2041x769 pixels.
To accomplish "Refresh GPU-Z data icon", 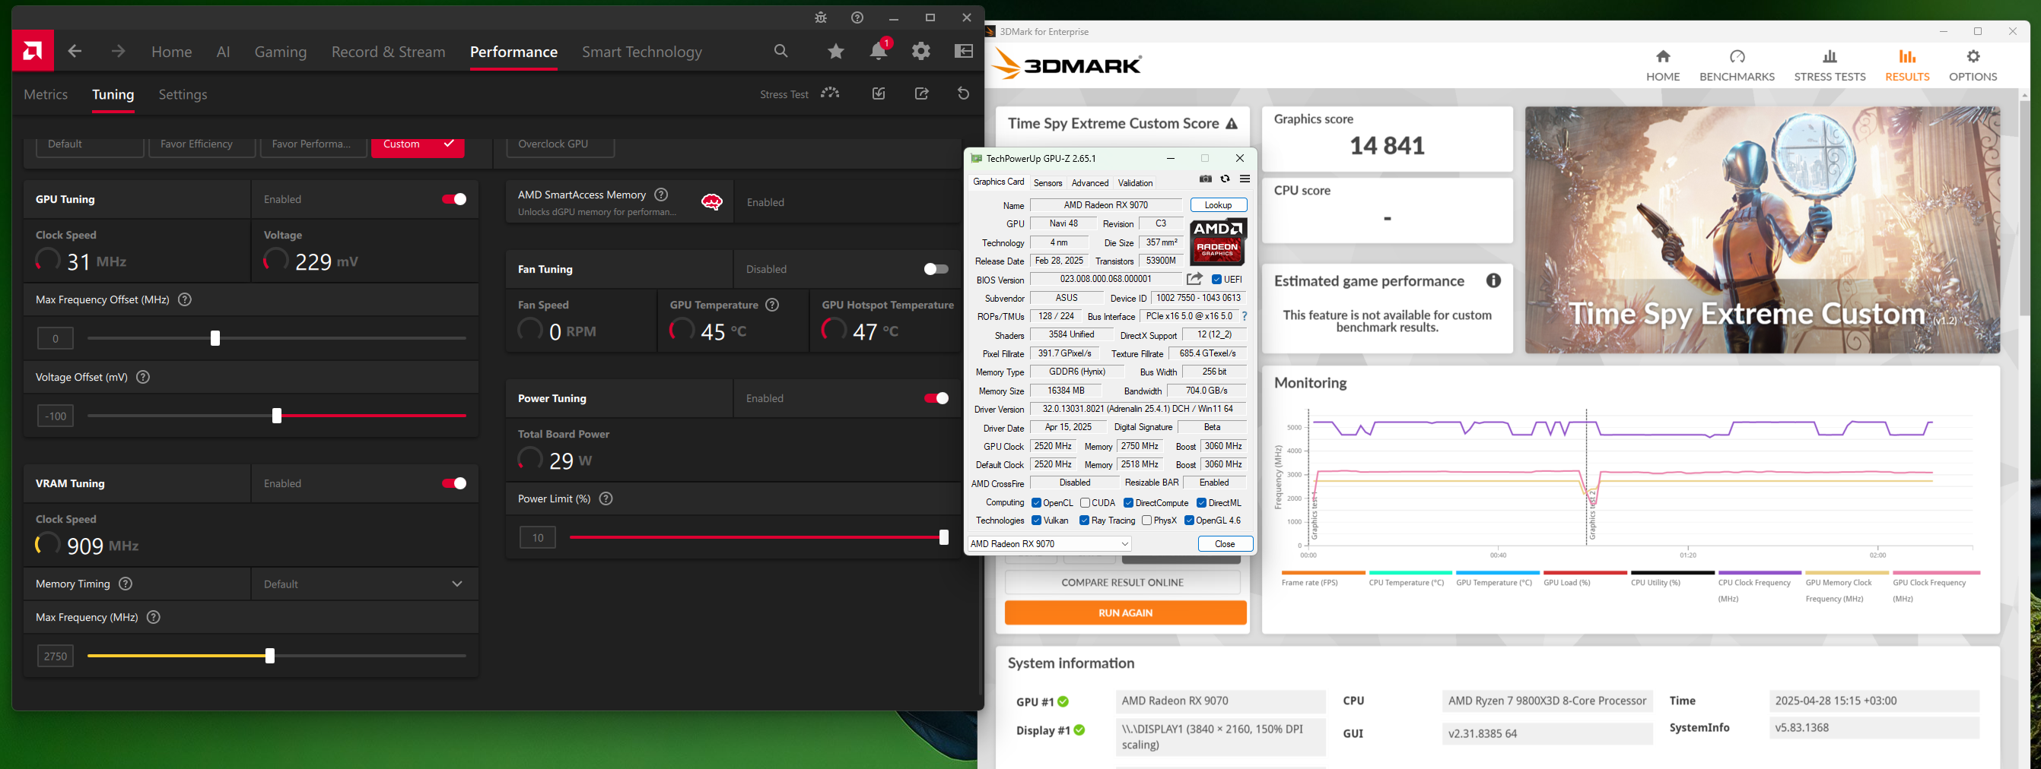I will point(1225,179).
